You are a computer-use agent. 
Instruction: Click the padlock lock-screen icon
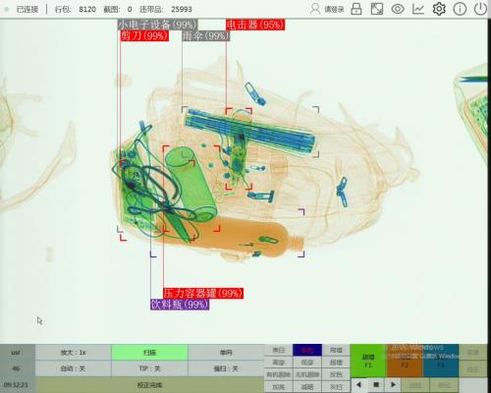pos(356,9)
